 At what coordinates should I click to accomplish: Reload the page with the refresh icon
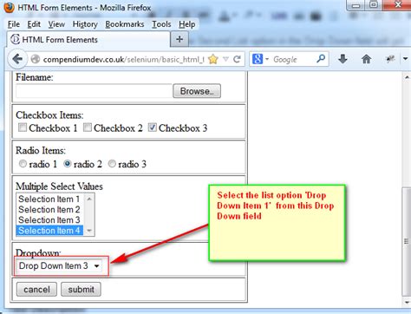(x=238, y=59)
